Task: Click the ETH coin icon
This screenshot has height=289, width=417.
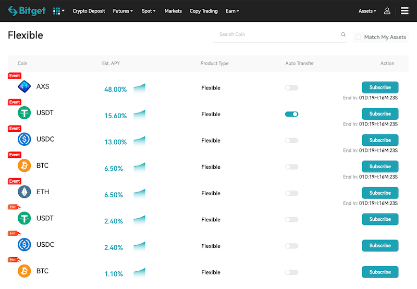Action: pyautogui.click(x=24, y=192)
